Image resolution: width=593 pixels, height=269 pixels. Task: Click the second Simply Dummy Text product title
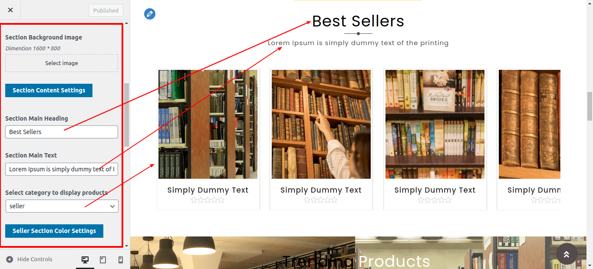321,190
